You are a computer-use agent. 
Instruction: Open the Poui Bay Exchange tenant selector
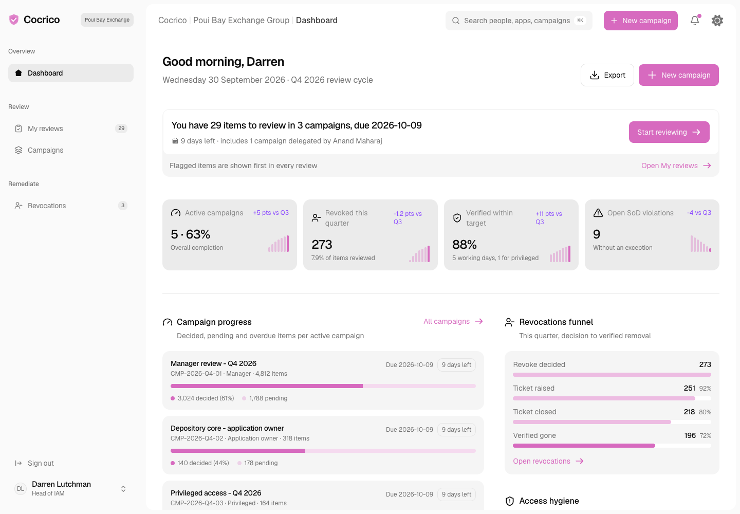tap(107, 20)
